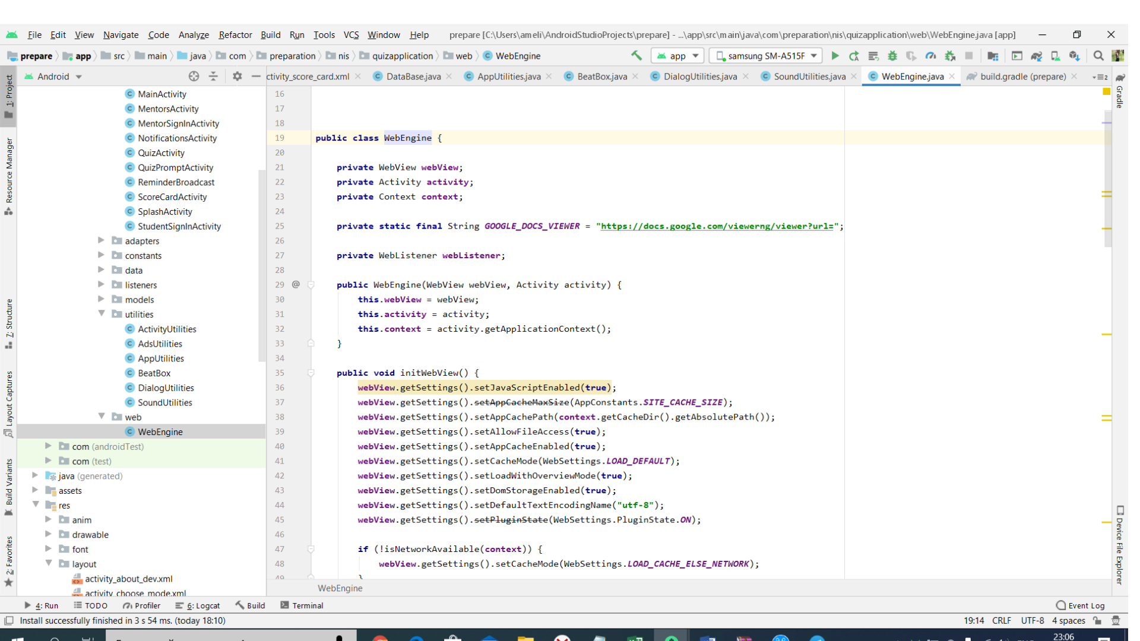Viewport: 1140px width, 641px height.
Task: Open project panel settings gear
Action: pos(237,76)
